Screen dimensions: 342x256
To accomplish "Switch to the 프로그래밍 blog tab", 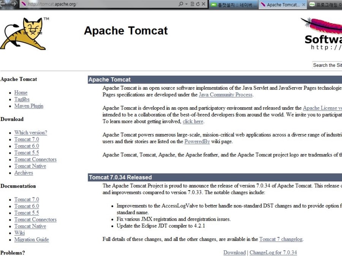I will (325, 5).
